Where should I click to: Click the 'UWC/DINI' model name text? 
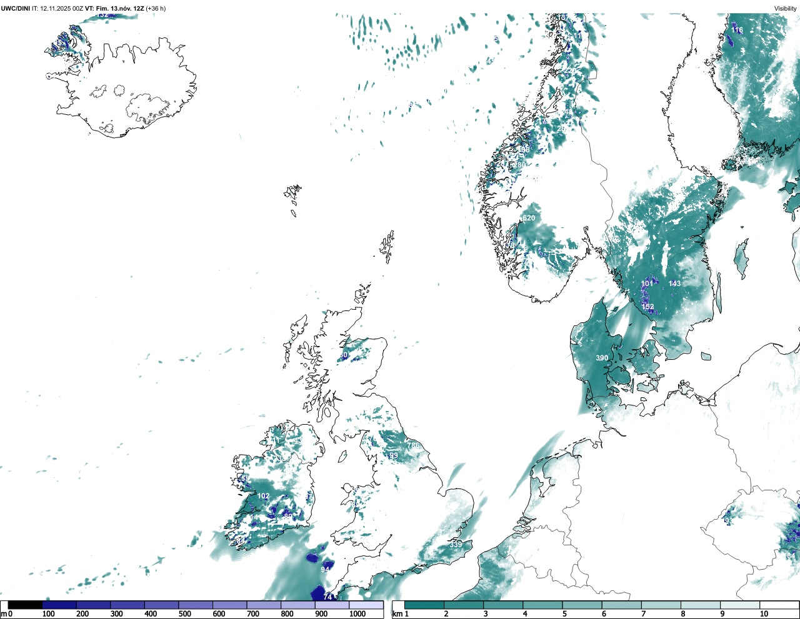coord(16,8)
